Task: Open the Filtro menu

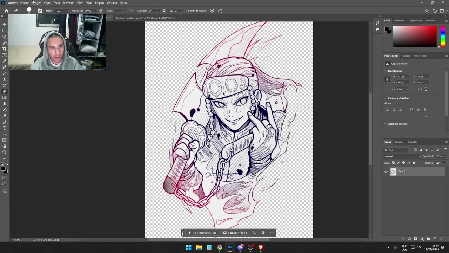Action: pos(80,3)
